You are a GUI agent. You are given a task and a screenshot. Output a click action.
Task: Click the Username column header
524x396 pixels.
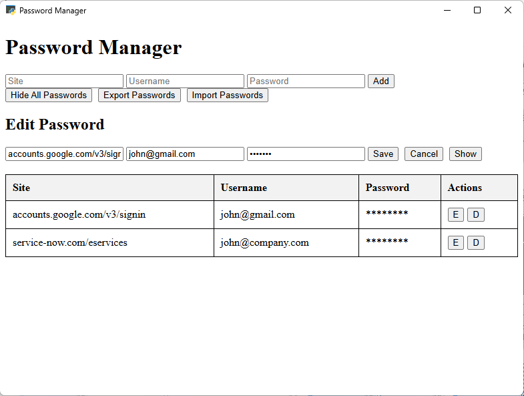[x=286, y=188]
